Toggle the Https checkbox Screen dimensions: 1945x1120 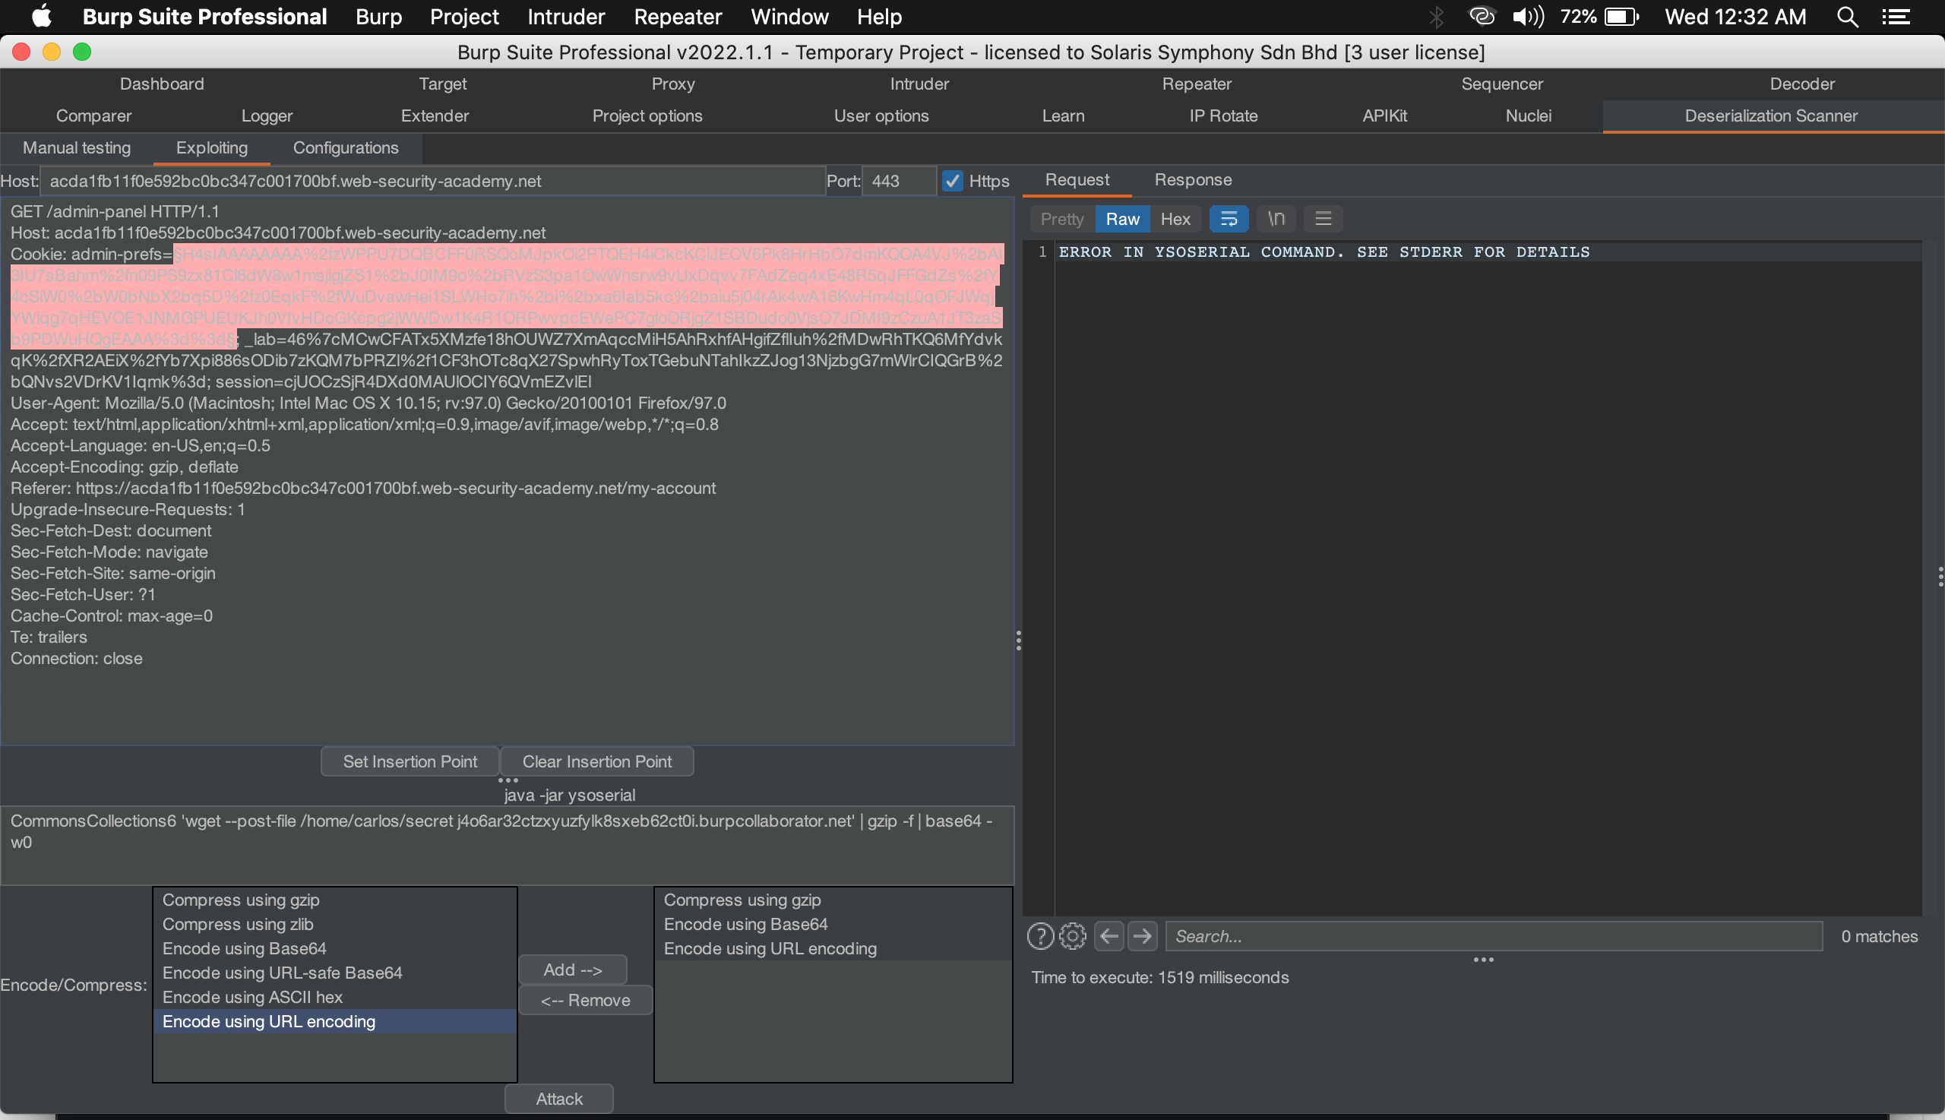pos(953,181)
